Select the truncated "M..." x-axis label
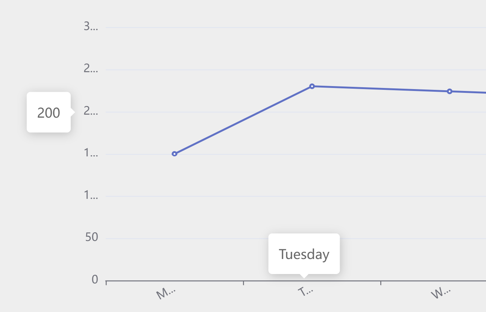 (166, 293)
